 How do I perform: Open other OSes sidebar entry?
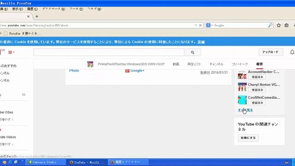click(6, 113)
